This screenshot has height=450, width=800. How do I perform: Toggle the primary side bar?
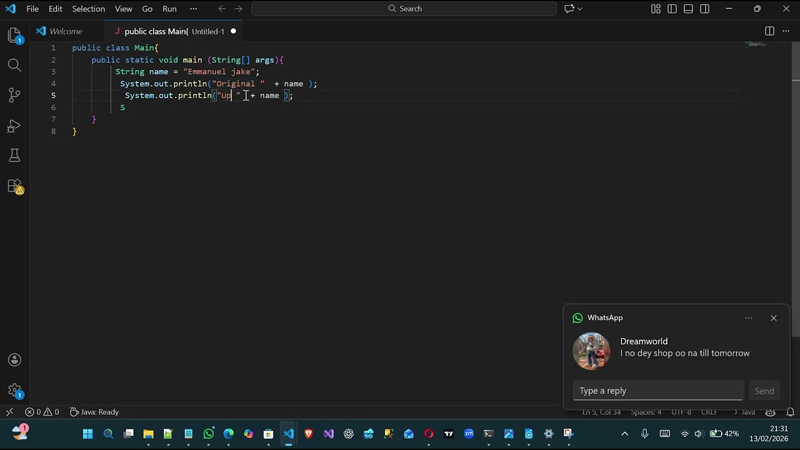pos(672,9)
